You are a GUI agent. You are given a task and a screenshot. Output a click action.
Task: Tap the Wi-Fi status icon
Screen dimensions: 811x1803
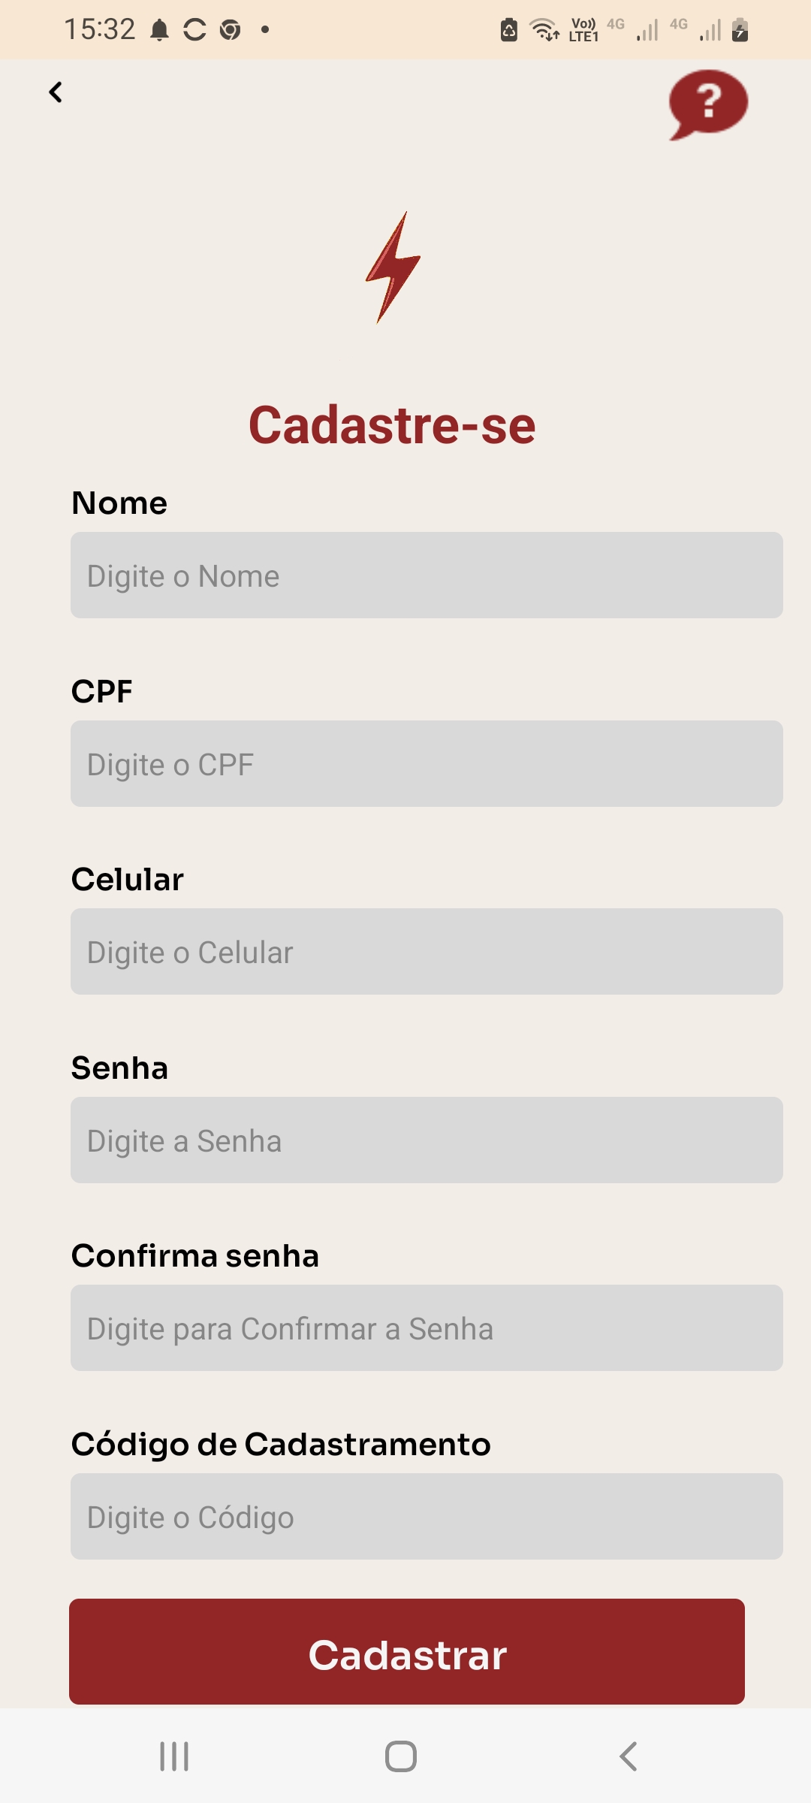click(544, 30)
